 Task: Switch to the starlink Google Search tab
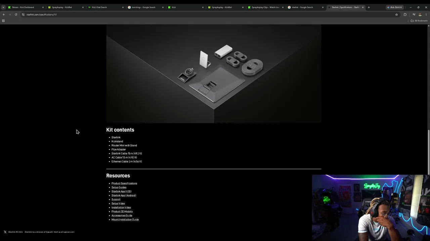pos(306,7)
